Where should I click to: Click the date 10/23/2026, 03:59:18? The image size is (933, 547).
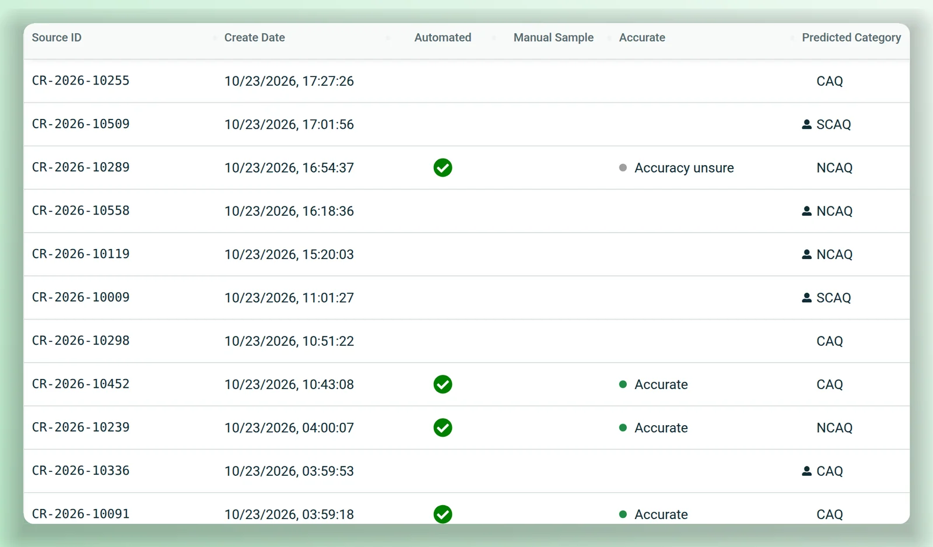coord(289,514)
